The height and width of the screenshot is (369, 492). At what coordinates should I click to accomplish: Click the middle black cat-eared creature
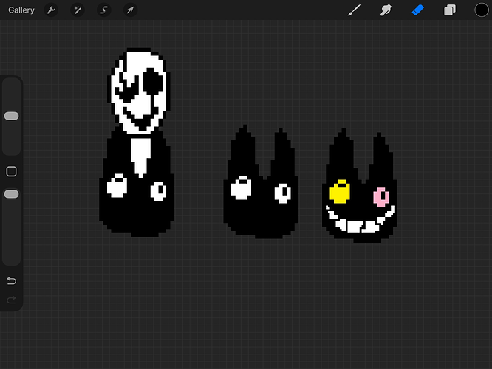[x=261, y=182]
